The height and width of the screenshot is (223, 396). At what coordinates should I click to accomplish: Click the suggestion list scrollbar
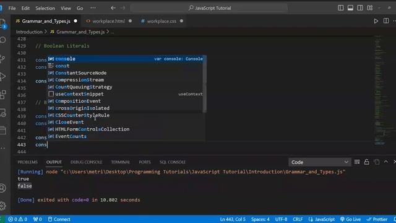[x=205, y=84]
